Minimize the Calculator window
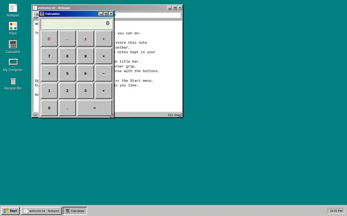The image size is (347, 216). [x=101, y=14]
